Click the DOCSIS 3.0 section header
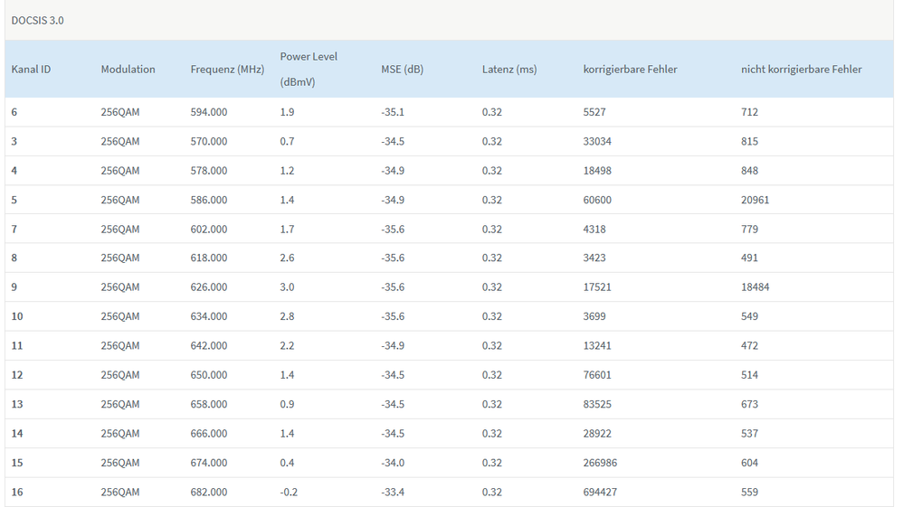The image size is (903, 507). click(x=37, y=20)
